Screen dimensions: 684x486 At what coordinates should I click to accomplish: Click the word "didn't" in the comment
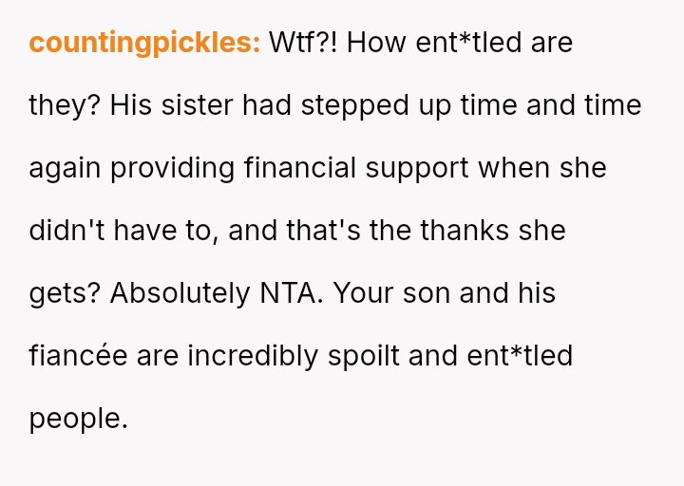coord(63,231)
